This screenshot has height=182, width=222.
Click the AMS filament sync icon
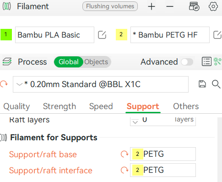pyautogui.click(x=194, y=6)
